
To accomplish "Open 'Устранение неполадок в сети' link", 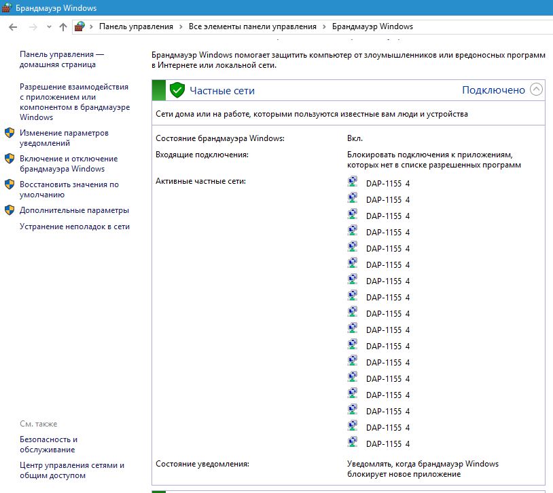I will tap(75, 226).
